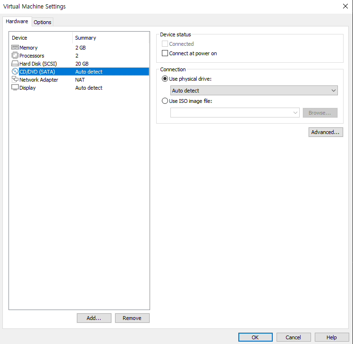Click the Summary column header
Viewport: 353px width, 344px height.
[x=85, y=38]
